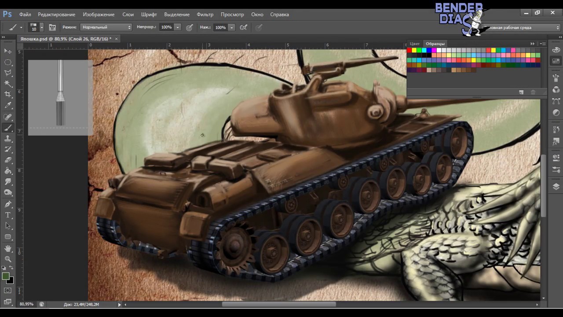Open the Справка menu
The width and height of the screenshot is (563, 317).
(280, 15)
